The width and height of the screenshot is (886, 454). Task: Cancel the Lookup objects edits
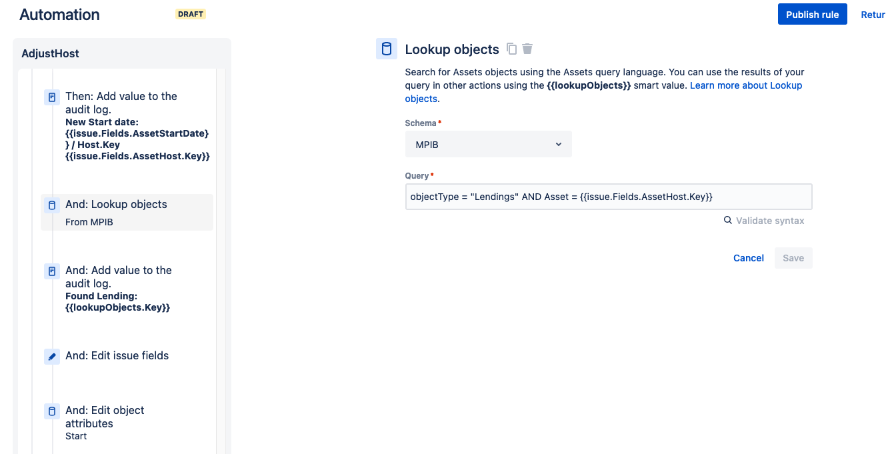point(749,258)
